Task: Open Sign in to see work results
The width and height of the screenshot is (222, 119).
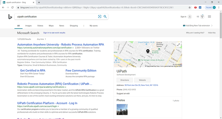Action: coord(54,33)
